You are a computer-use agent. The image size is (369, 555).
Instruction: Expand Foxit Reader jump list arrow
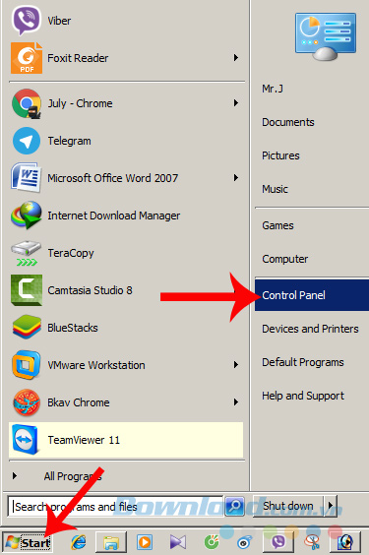[x=236, y=58]
